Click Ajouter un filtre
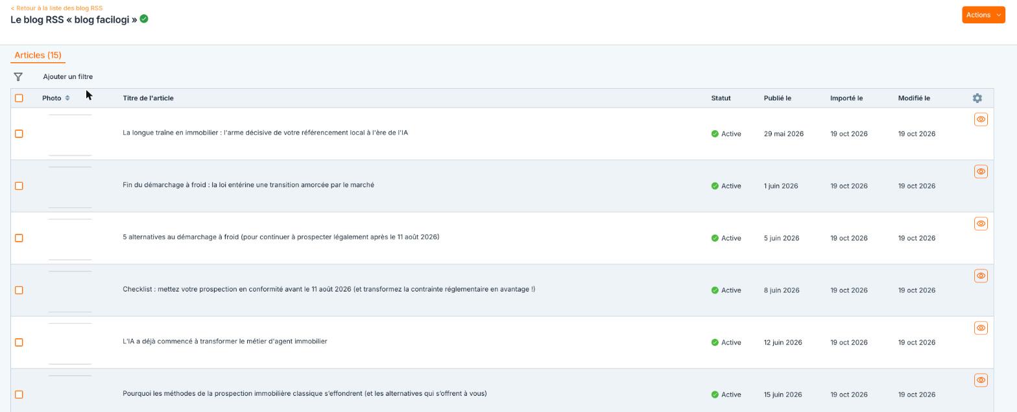The image size is (1017, 412). point(68,76)
